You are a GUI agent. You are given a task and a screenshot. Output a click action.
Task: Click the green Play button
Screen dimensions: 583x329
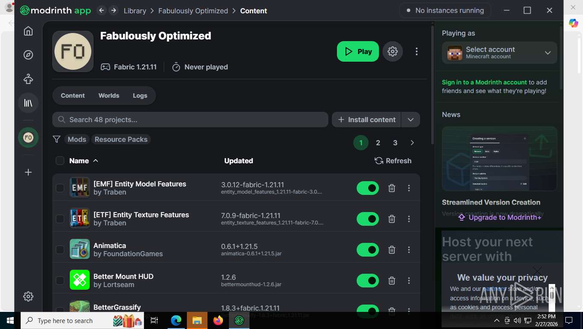(x=358, y=51)
